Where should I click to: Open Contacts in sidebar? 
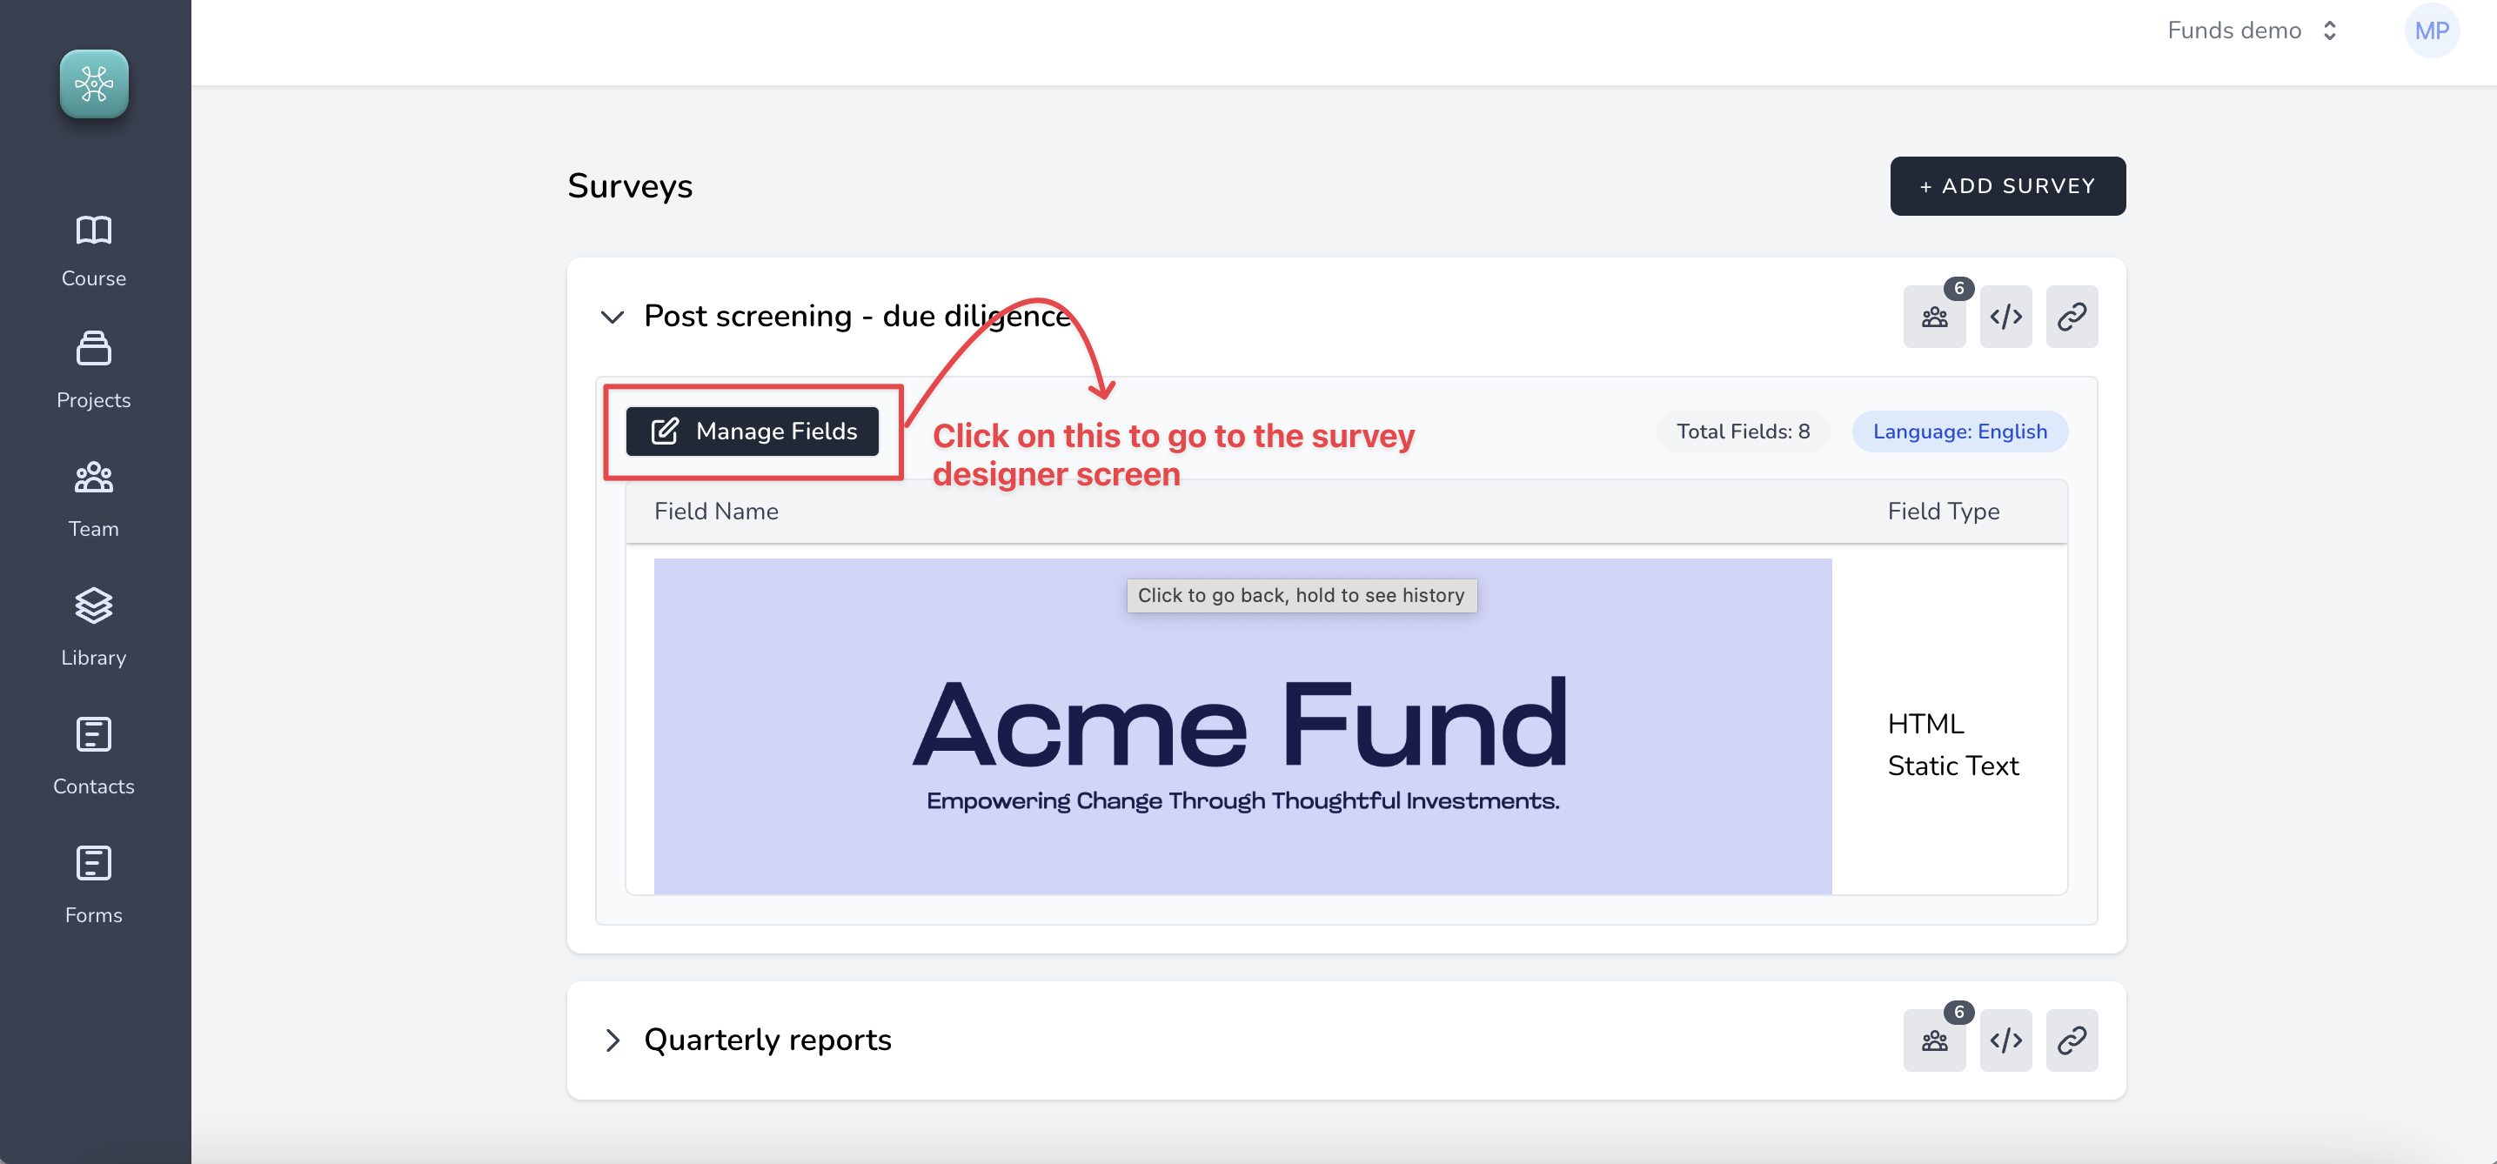point(94,757)
